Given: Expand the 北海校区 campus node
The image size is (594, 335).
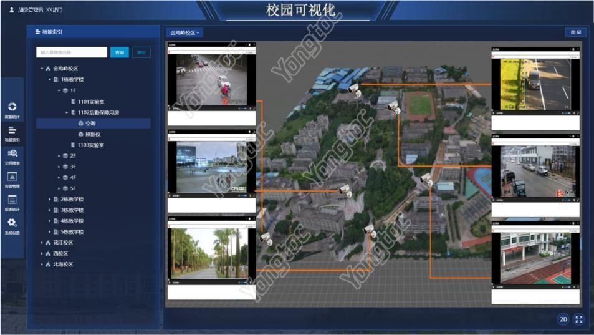Looking at the screenshot, I should point(42,265).
